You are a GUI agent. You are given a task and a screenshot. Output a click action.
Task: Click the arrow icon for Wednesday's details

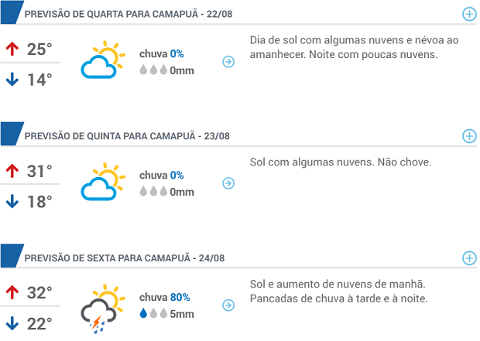(x=228, y=61)
